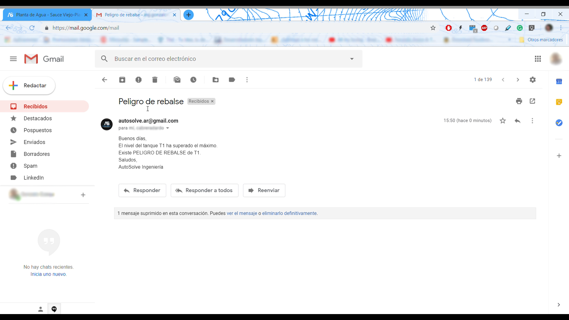Open the message's three-dot options menu
Viewport: 569px width, 320px height.
pos(532,121)
